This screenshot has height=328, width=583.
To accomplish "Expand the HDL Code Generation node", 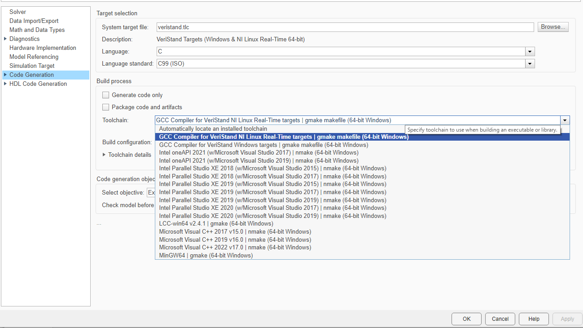I will 5,84.
